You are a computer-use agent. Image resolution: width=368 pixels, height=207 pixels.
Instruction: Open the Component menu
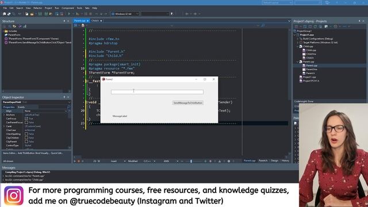pyautogui.click(x=68, y=8)
